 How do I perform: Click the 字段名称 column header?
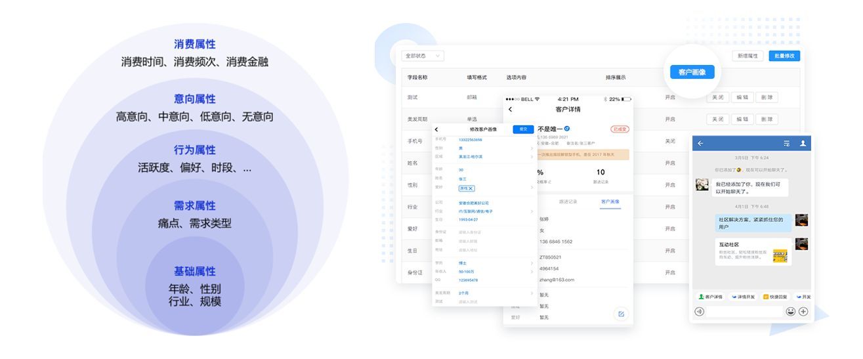pos(417,77)
